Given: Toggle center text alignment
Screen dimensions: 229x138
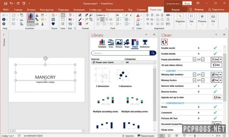Looking at the screenshot, I should tap(102, 19).
